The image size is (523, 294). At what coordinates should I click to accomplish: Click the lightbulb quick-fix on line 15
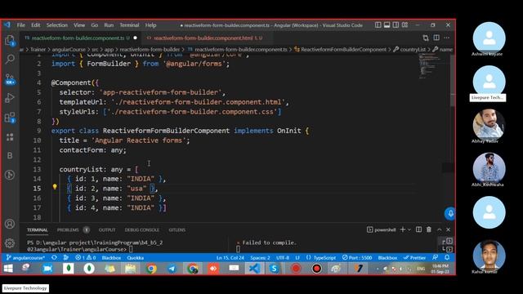point(55,187)
